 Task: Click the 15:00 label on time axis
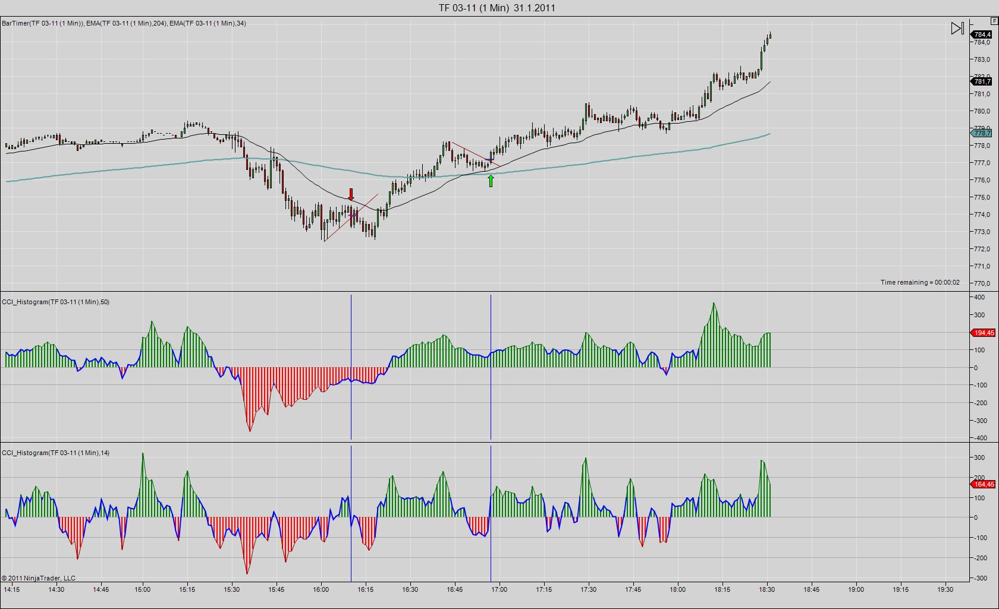tap(142, 589)
